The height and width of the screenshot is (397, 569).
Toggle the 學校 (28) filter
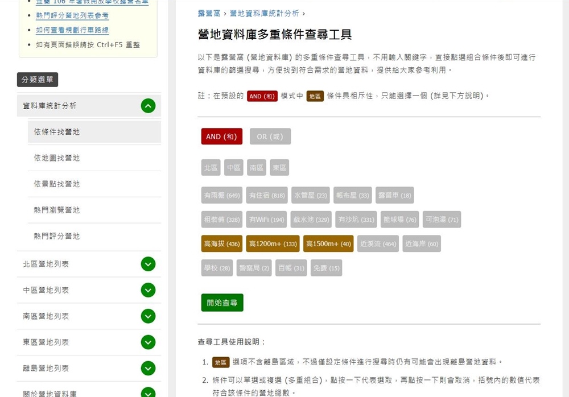coord(217,268)
